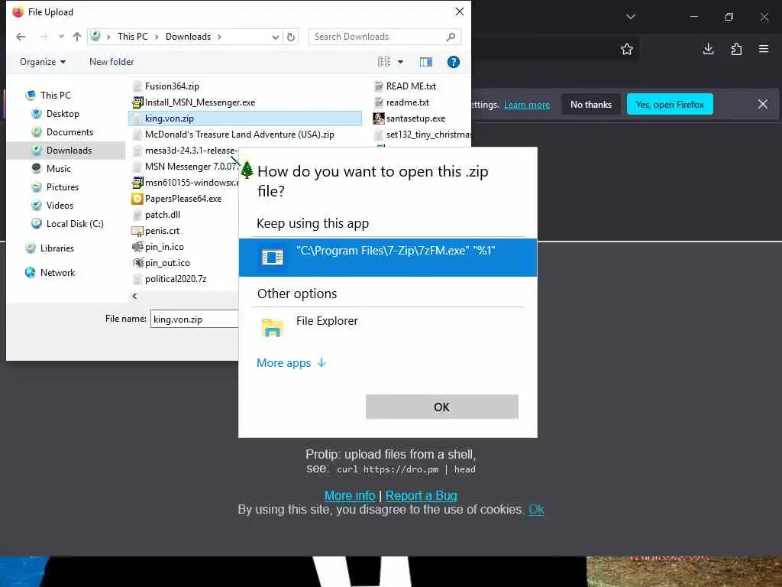Confirm with OK in open-with dialog
This screenshot has width=782, height=587.
click(441, 407)
